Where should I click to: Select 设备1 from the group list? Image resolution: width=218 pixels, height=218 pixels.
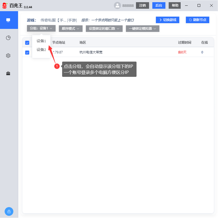pyautogui.click(x=41, y=41)
